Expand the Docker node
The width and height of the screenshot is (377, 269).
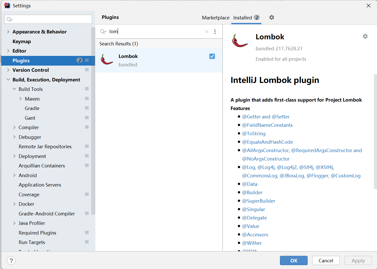[x=14, y=204]
